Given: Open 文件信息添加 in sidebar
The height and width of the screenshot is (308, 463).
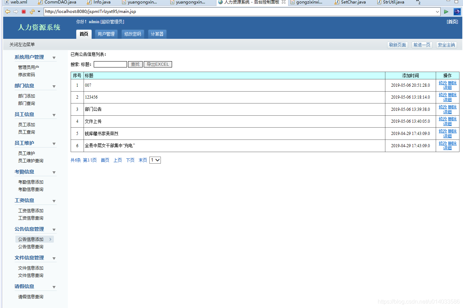Looking at the screenshot, I should pos(31,268).
